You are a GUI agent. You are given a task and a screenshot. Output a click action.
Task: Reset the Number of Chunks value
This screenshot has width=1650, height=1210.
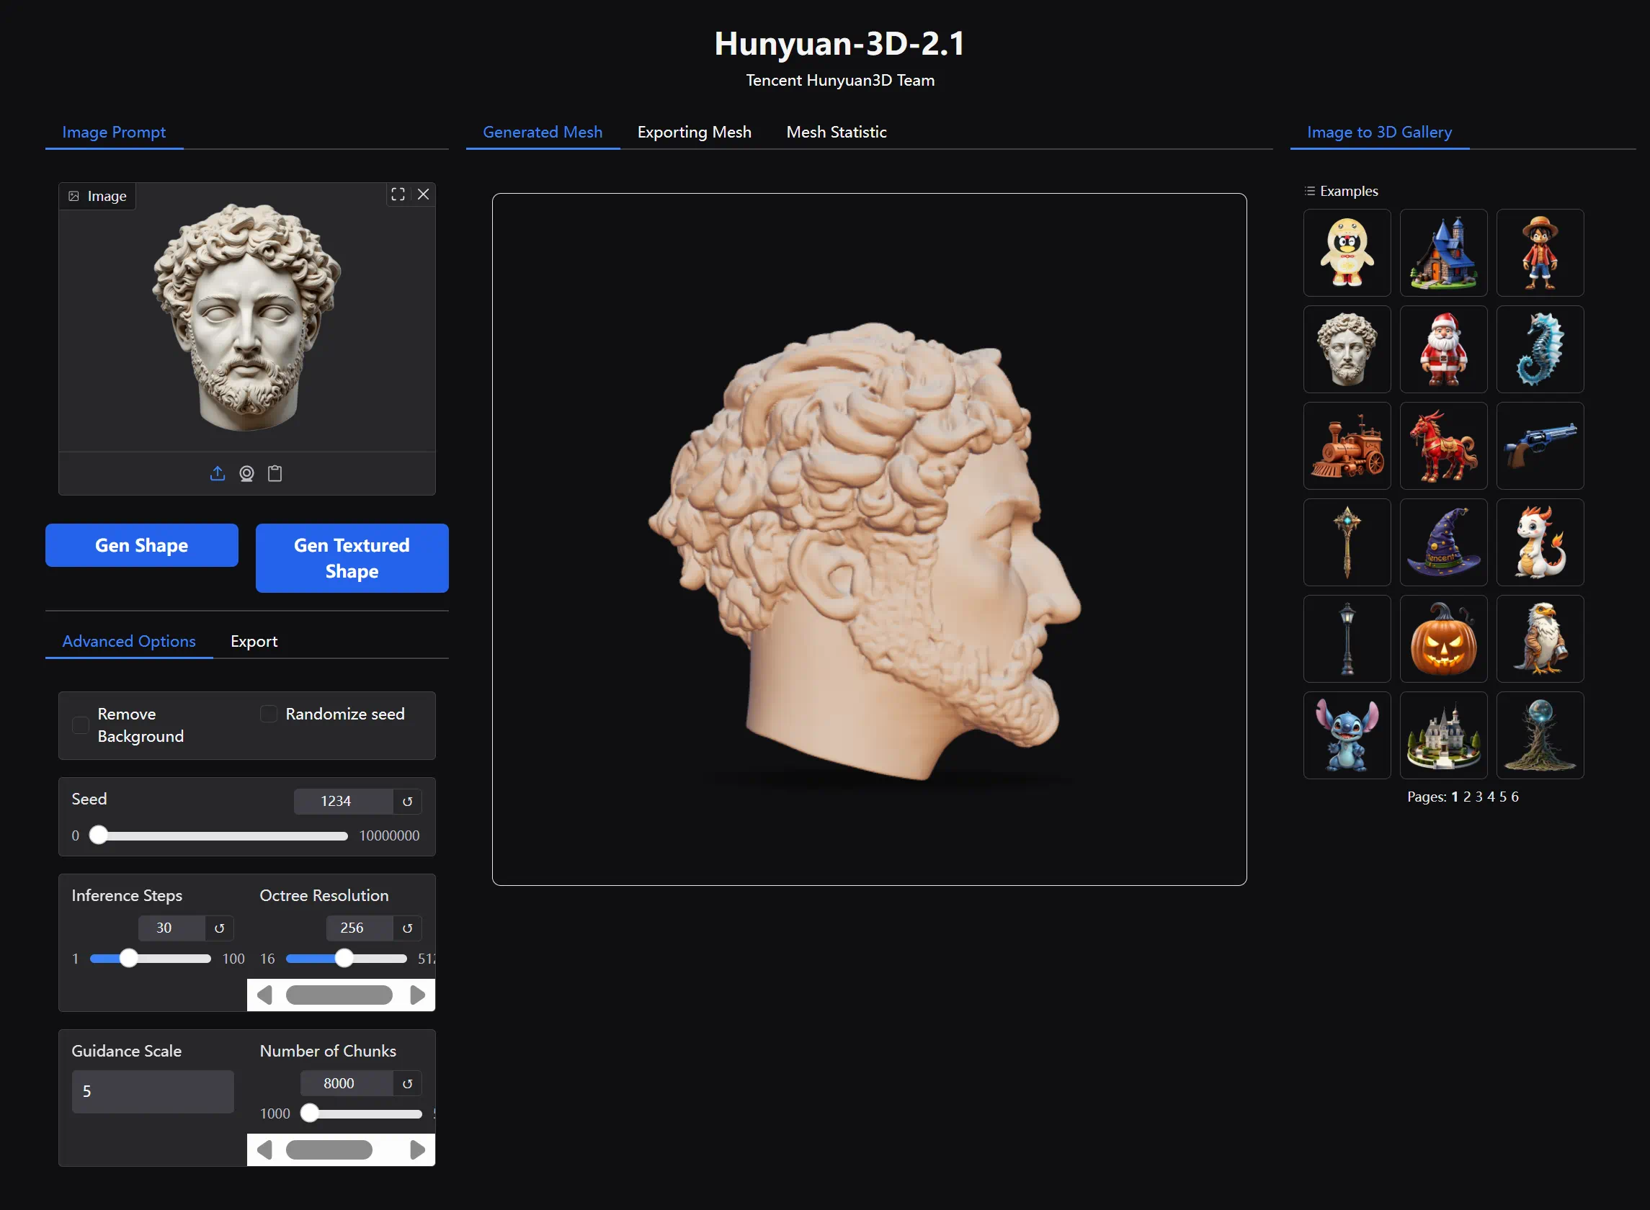click(x=407, y=1083)
